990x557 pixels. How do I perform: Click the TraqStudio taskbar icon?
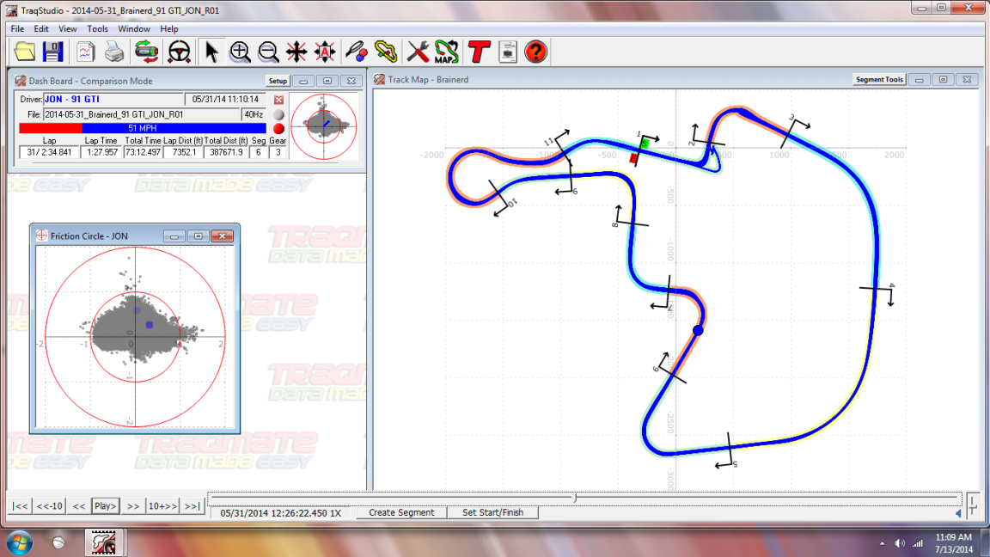(x=104, y=542)
